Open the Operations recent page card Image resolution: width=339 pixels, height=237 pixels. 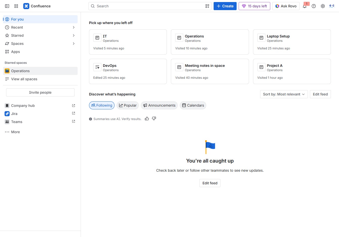210,42
